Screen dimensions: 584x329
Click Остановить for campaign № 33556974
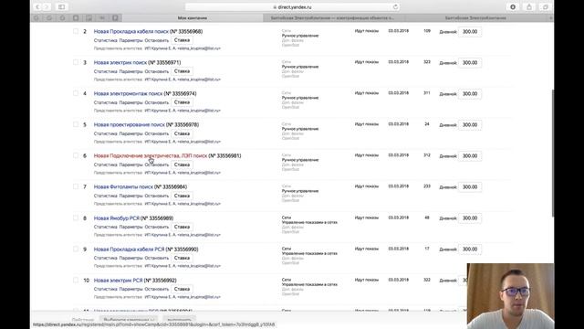pos(156,102)
